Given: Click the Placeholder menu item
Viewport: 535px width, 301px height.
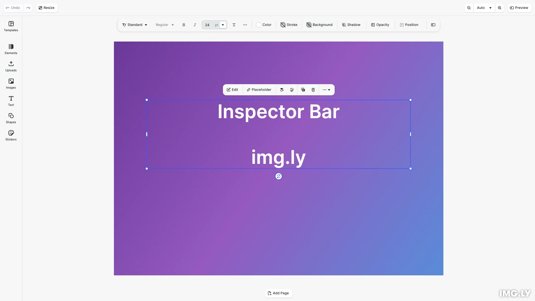Looking at the screenshot, I should coord(259,90).
